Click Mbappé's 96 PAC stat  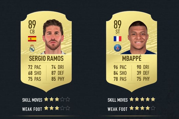pos(120,67)
